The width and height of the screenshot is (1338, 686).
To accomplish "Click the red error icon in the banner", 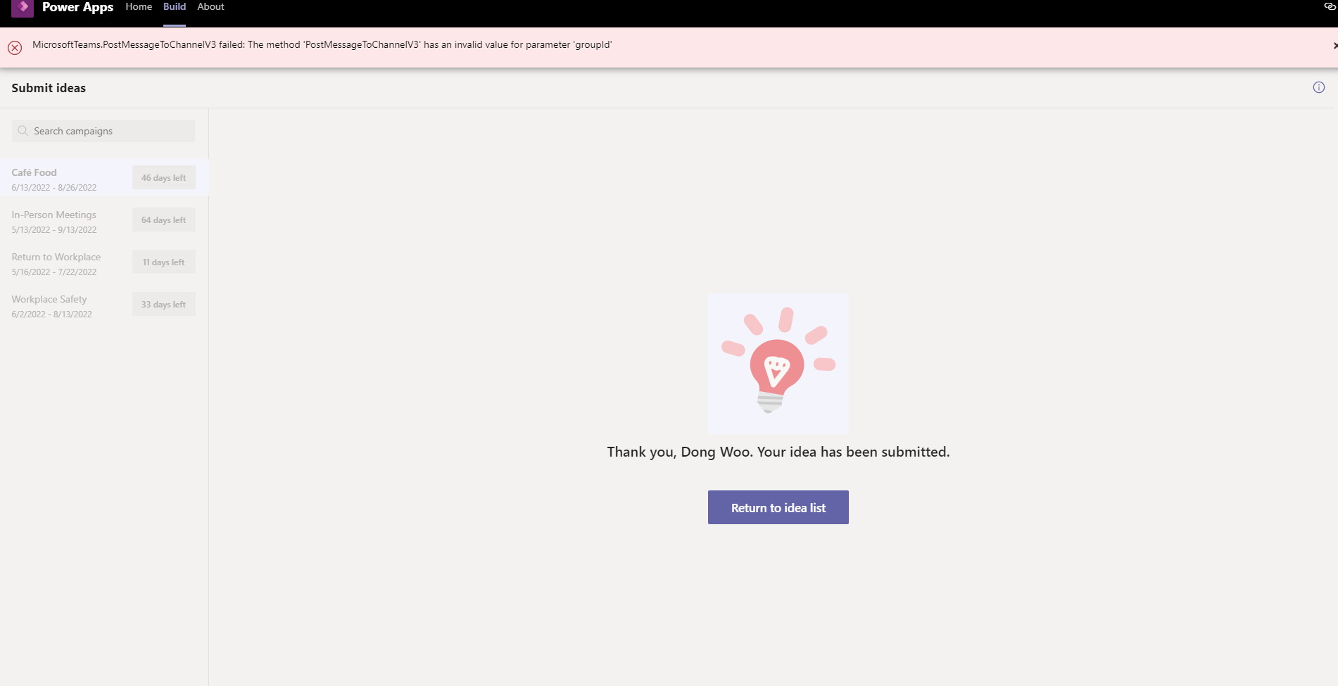I will coord(14,47).
